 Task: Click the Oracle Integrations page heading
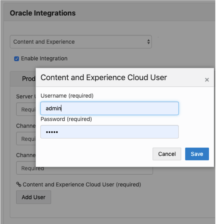tap(43, 13)
